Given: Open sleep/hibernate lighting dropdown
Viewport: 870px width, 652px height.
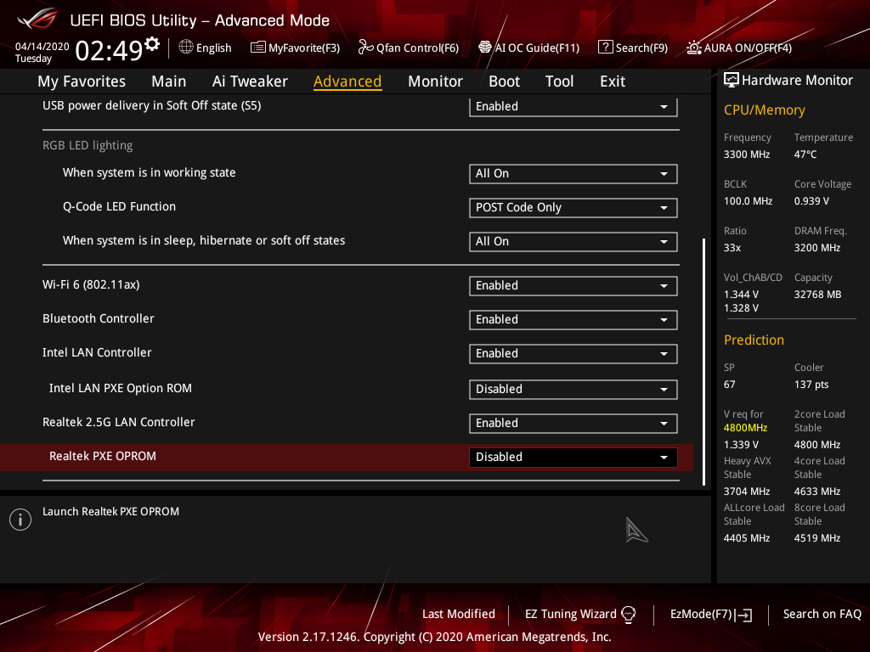Looking at the screenshot, I should point(573,242).
